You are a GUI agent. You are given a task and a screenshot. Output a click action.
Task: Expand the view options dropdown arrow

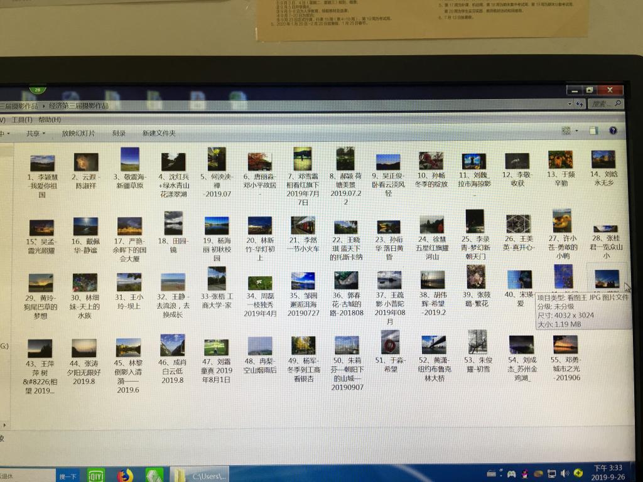(x=577, y=131)
